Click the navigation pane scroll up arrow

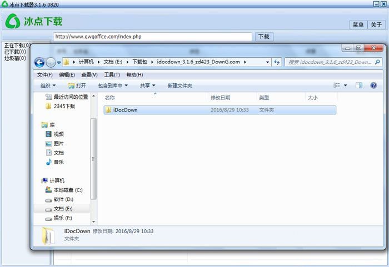(93, 96)
